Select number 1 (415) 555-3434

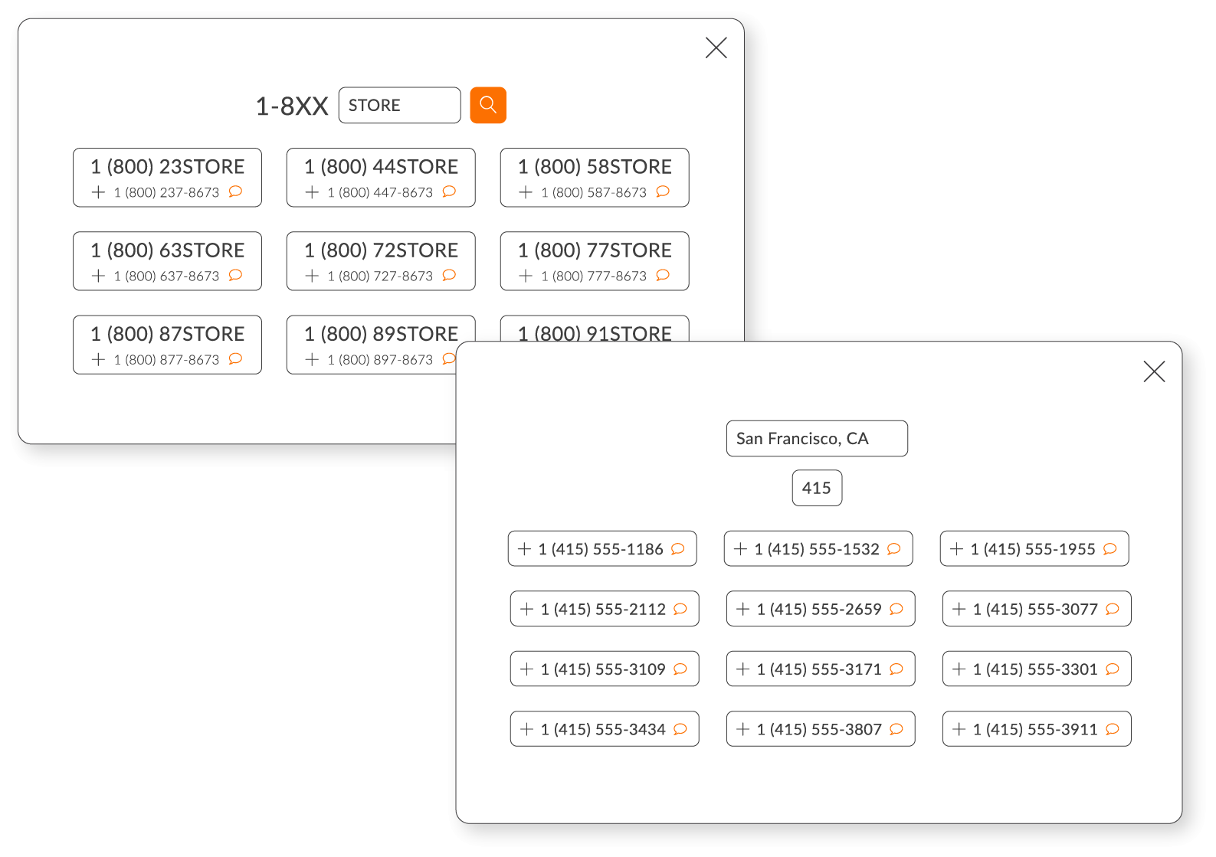coord(603,729)
